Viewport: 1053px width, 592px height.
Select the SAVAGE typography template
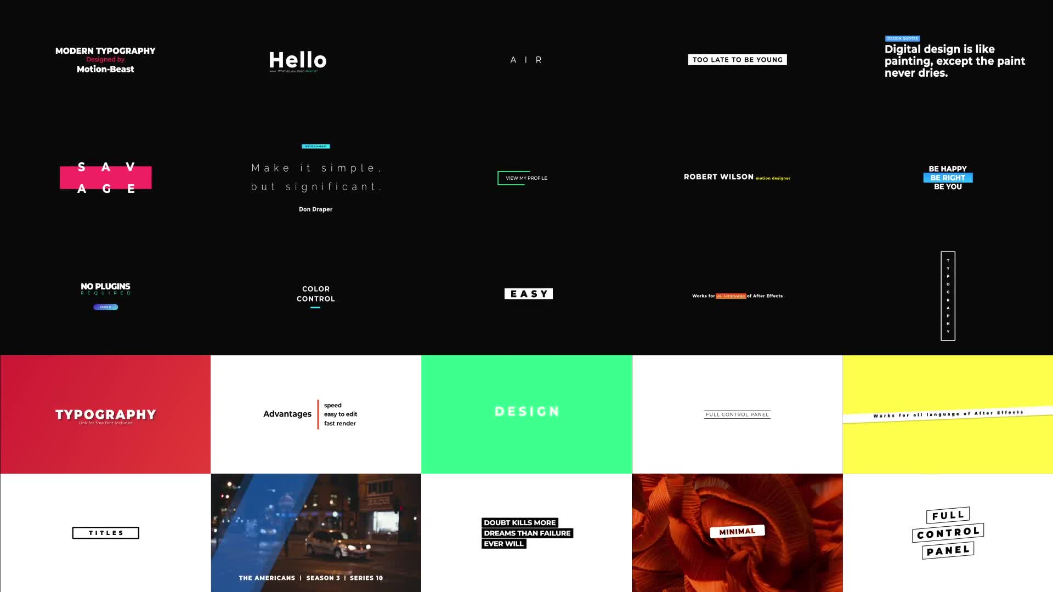[105, 177]
